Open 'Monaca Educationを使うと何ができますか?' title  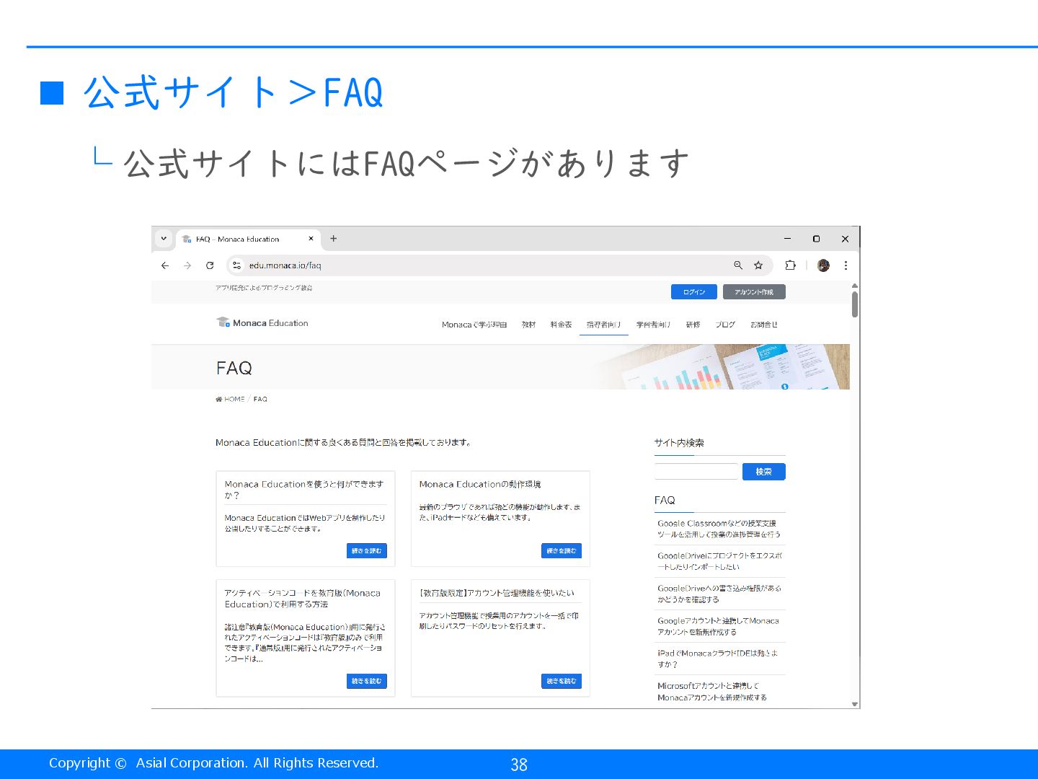(303, 490)
